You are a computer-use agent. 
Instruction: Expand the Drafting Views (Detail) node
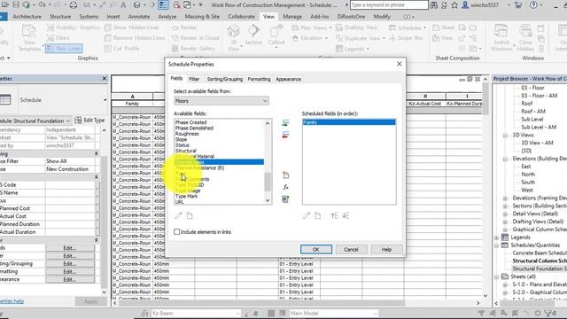pyautogui.click(x=505, y=222)
